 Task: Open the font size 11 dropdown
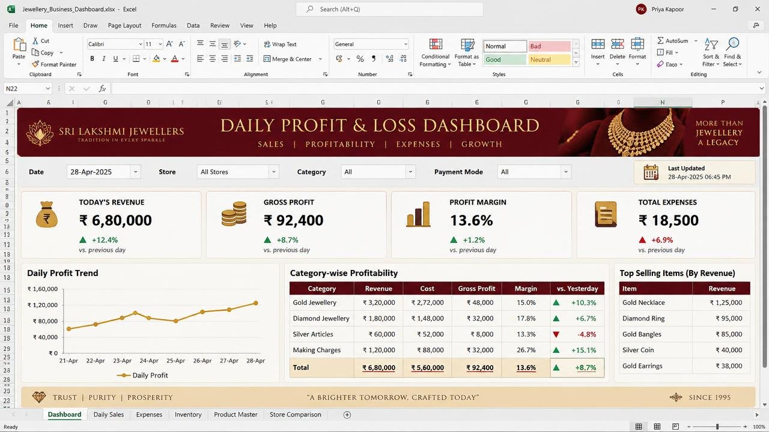coord(160,44)
